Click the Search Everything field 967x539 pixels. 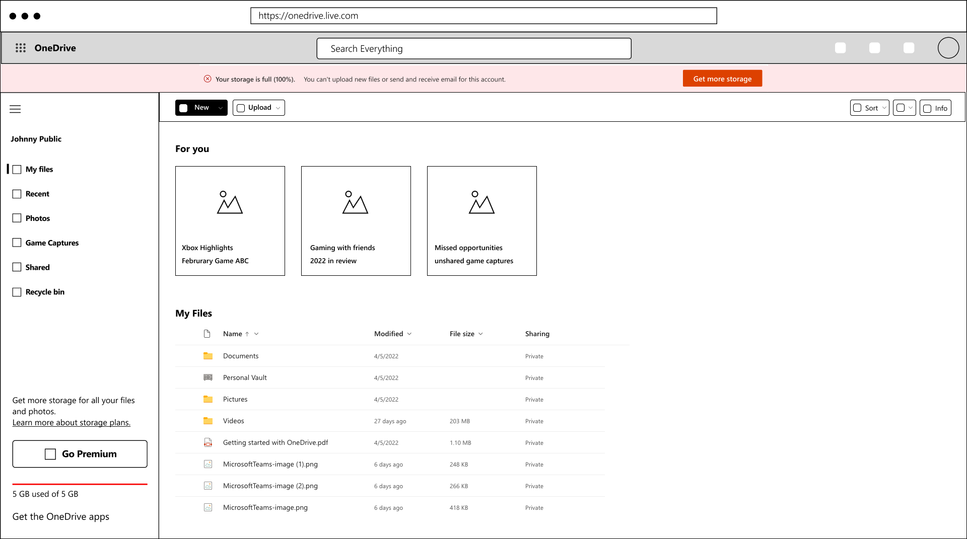tap(474, 48)
